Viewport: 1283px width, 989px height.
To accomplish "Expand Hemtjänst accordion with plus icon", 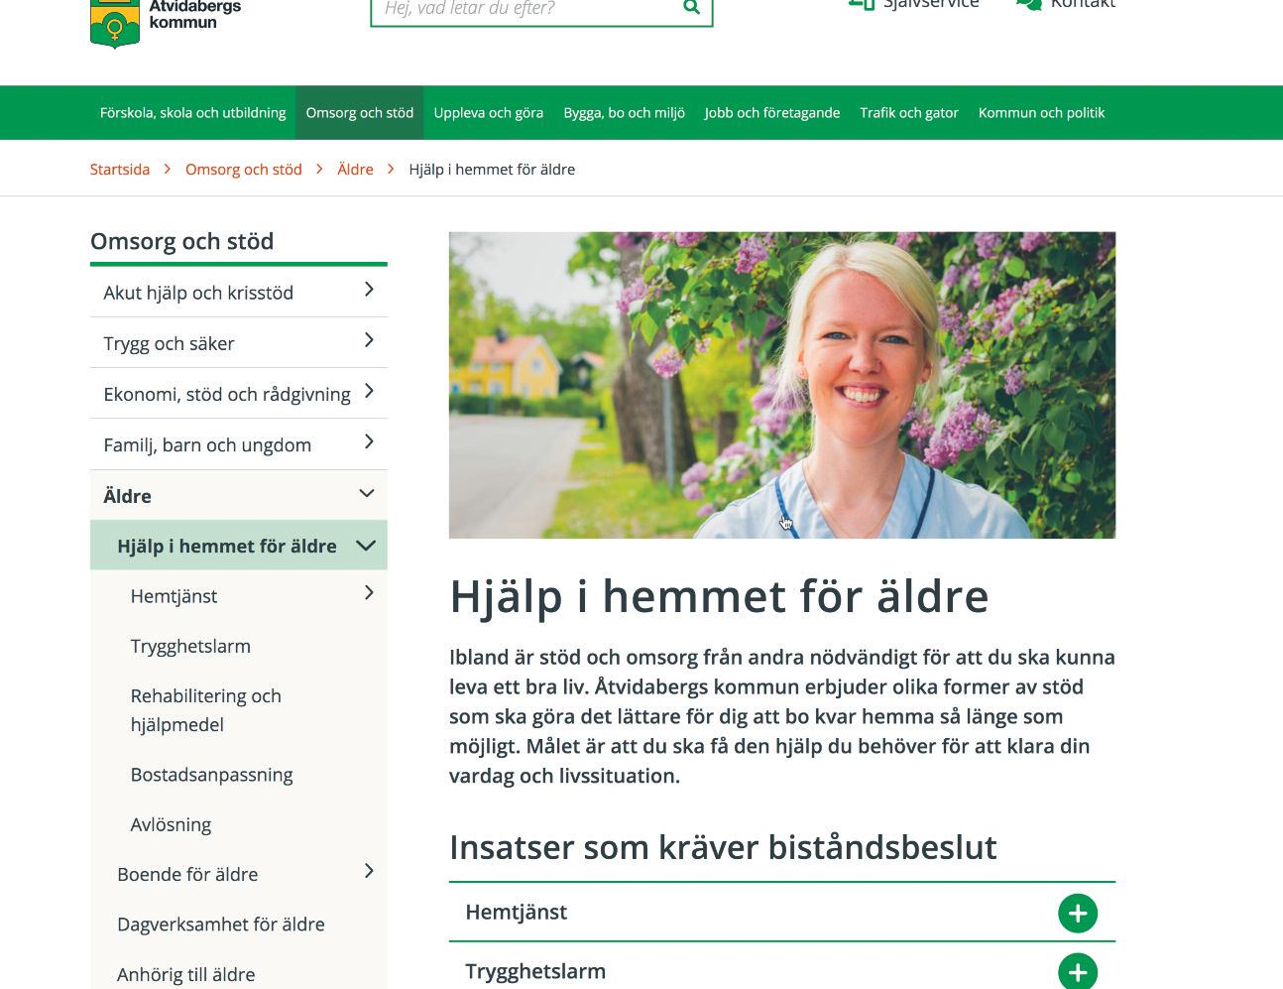I will click(x=1078, y=913).
